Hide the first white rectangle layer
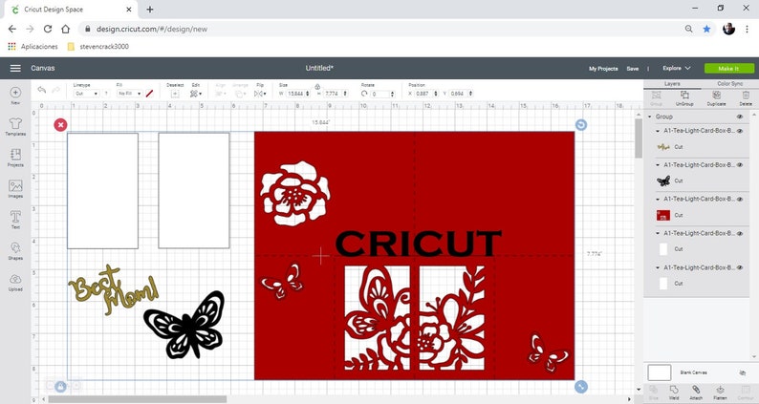Viewport: 759px width, 404px height. click(x=740, y=233)
